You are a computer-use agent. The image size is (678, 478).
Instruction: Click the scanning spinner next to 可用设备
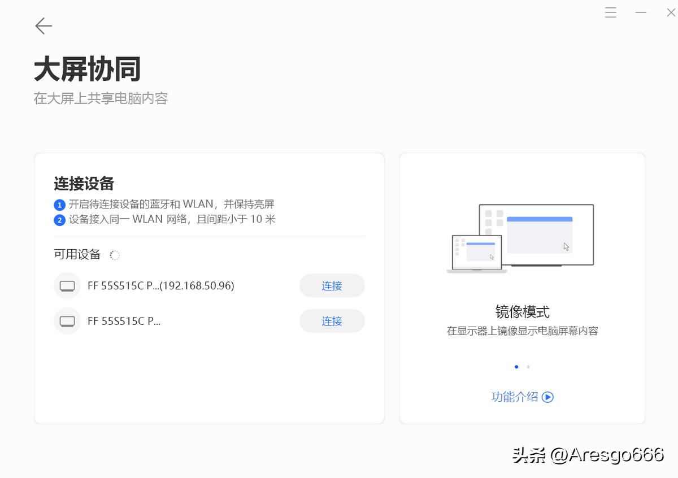[115, 255]
